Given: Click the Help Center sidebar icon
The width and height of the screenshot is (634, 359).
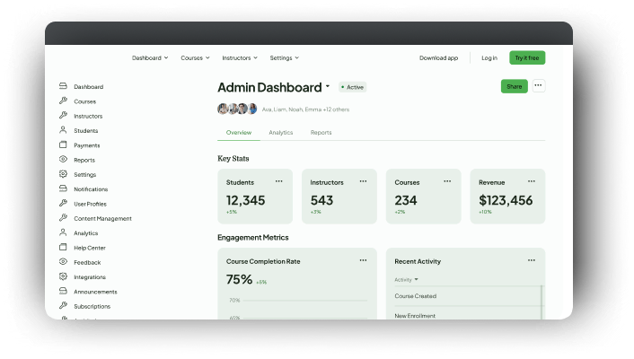Looking at the screenshot, I should (x=63, y=247).
